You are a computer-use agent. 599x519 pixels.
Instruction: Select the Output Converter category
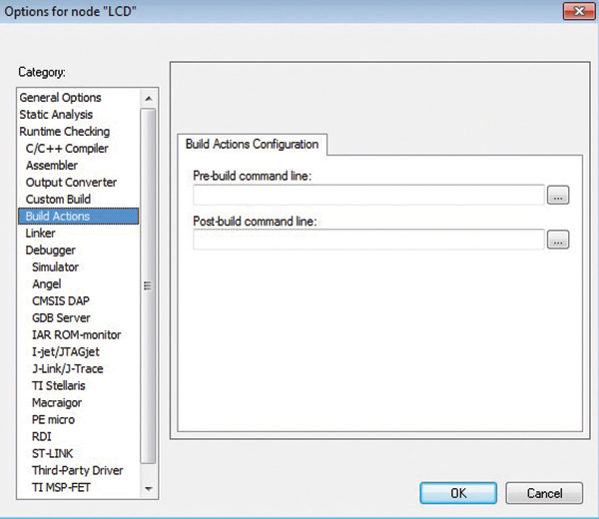(x=71, y=183)
